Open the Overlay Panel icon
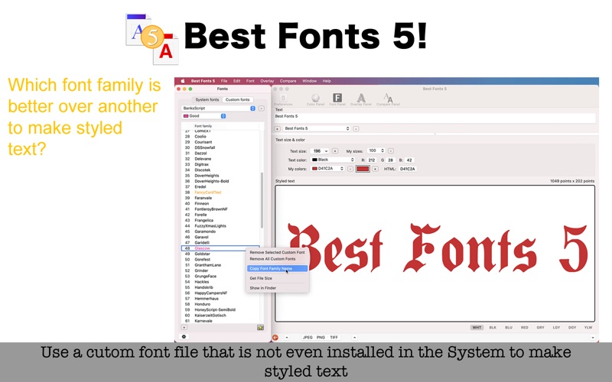This screenshot has width=612, height=382. pyautogui.click(x=361, y=99)
